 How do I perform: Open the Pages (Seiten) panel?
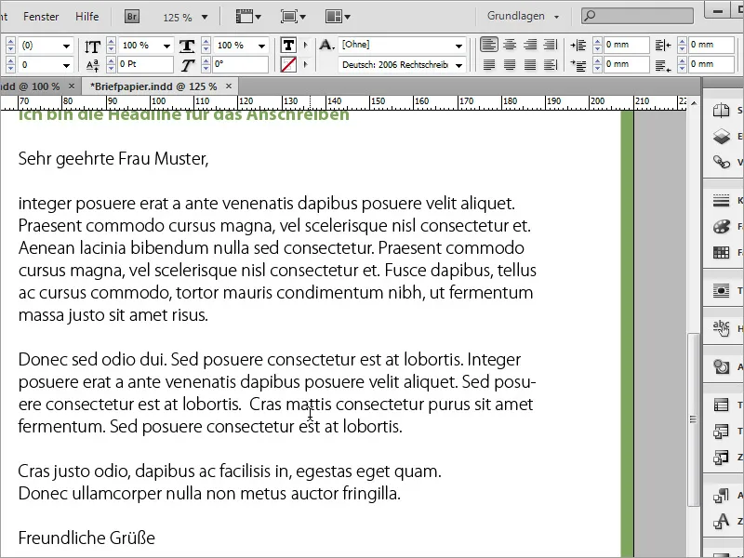(722, 111)
